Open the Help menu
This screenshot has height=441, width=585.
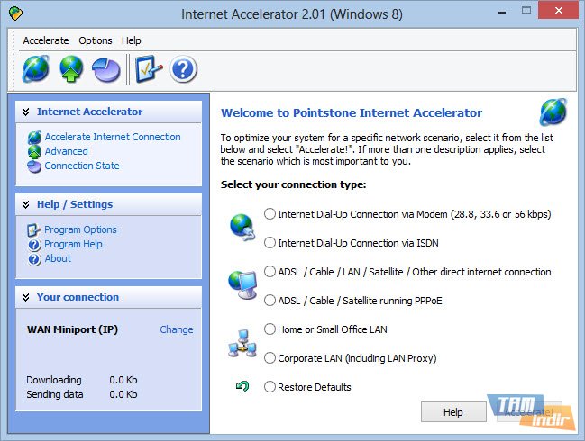click(132, 40)
